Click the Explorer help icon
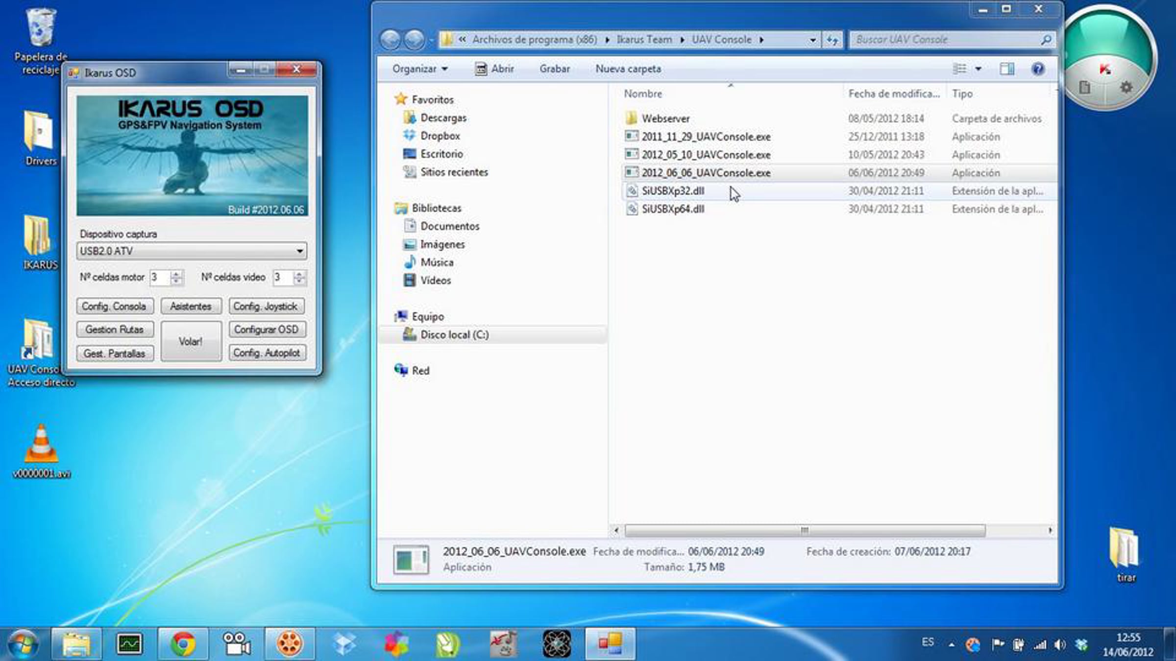 (1037, 69)
